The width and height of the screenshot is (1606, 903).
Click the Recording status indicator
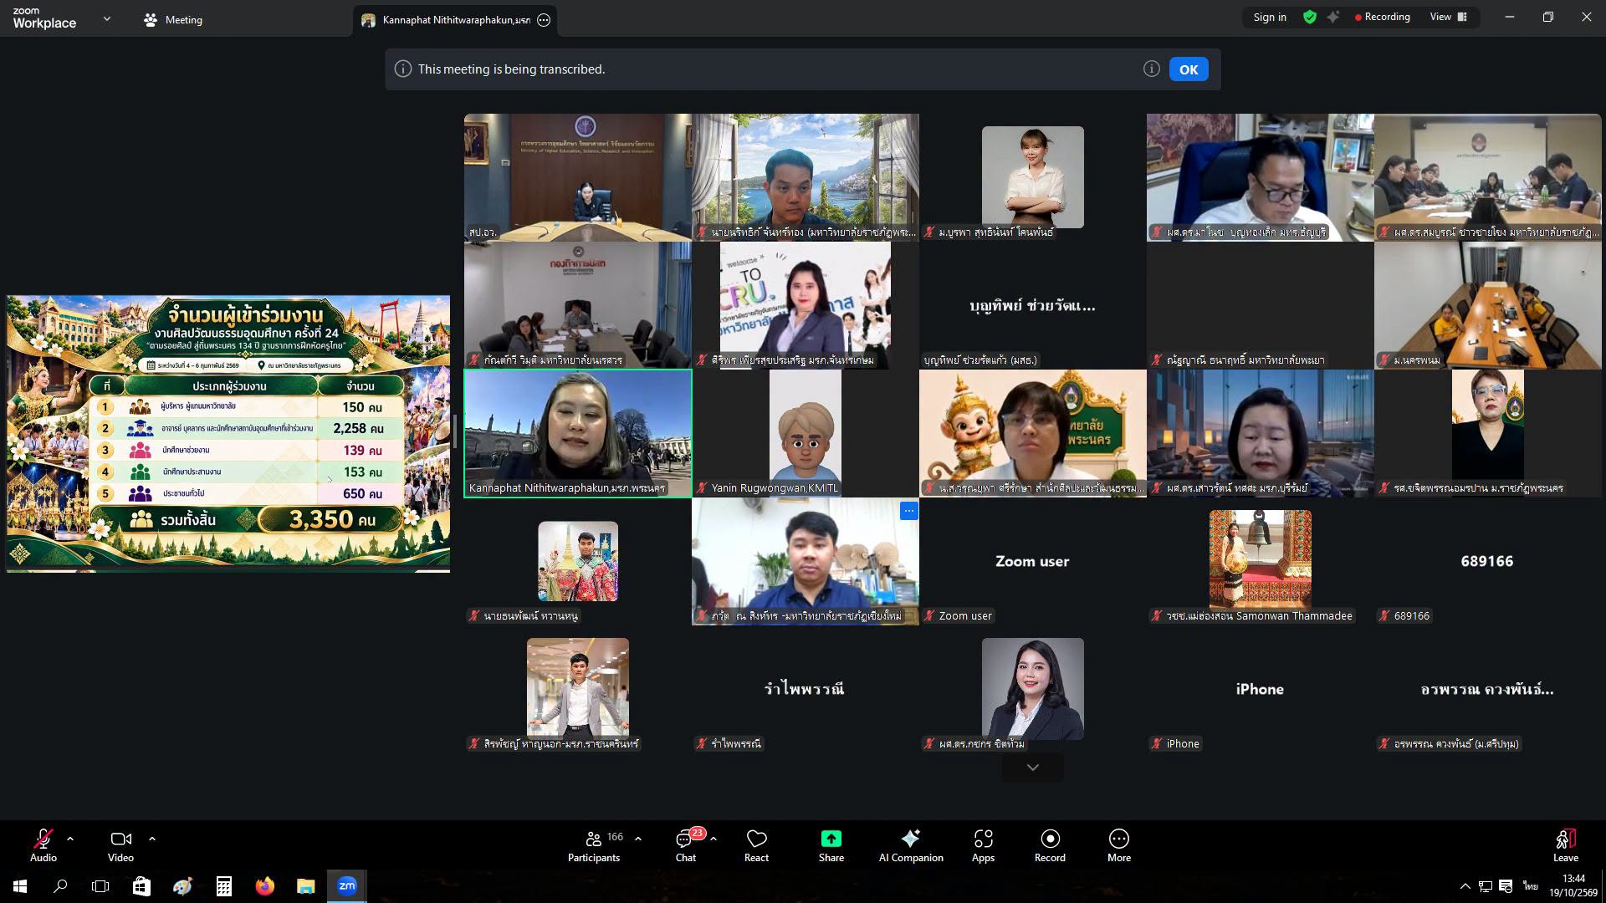(x=1382, y=18)
